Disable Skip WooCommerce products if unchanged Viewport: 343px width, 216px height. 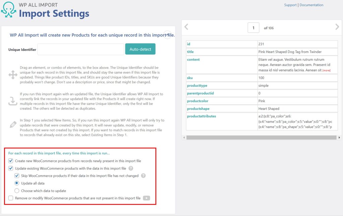[x=16, y=175]
